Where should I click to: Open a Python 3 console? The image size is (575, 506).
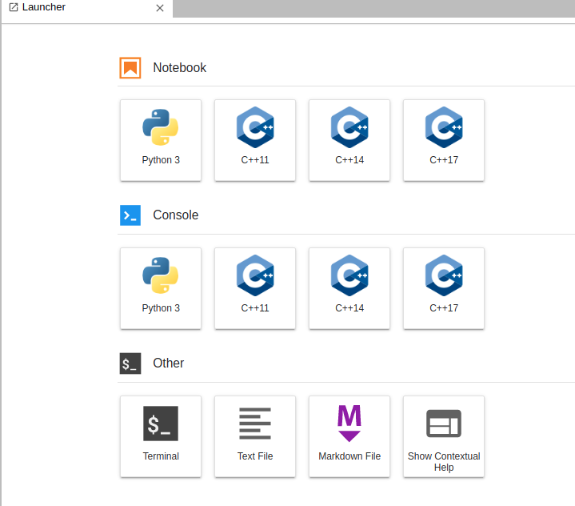click(161, 288)
